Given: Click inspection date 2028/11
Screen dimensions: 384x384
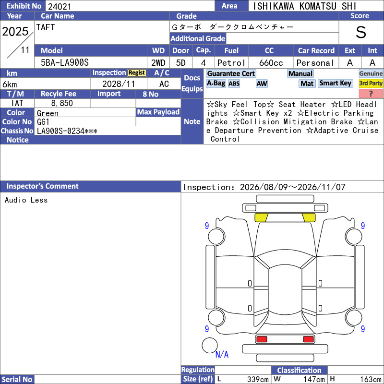Looking at the screenshot, I should [x=119, y=84].
